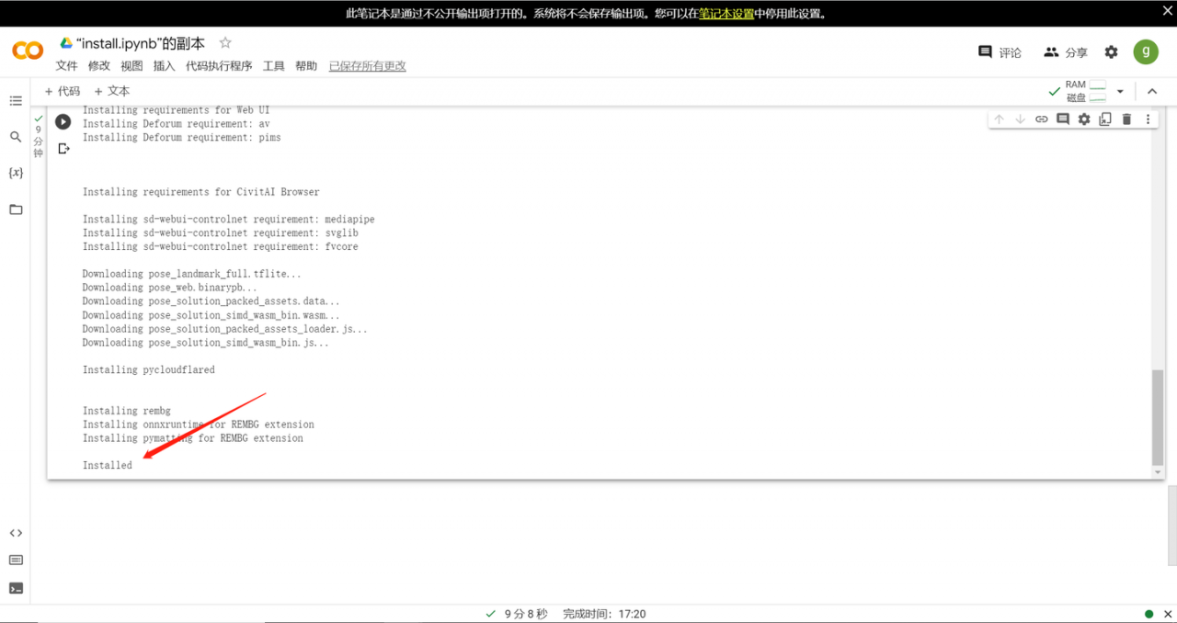Click the 分享 share button
The width and height of the screenshot is (1177, 623).
[1066, 52]
